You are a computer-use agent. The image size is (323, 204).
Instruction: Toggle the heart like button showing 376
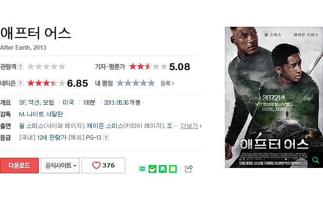(x=103, y=166)
